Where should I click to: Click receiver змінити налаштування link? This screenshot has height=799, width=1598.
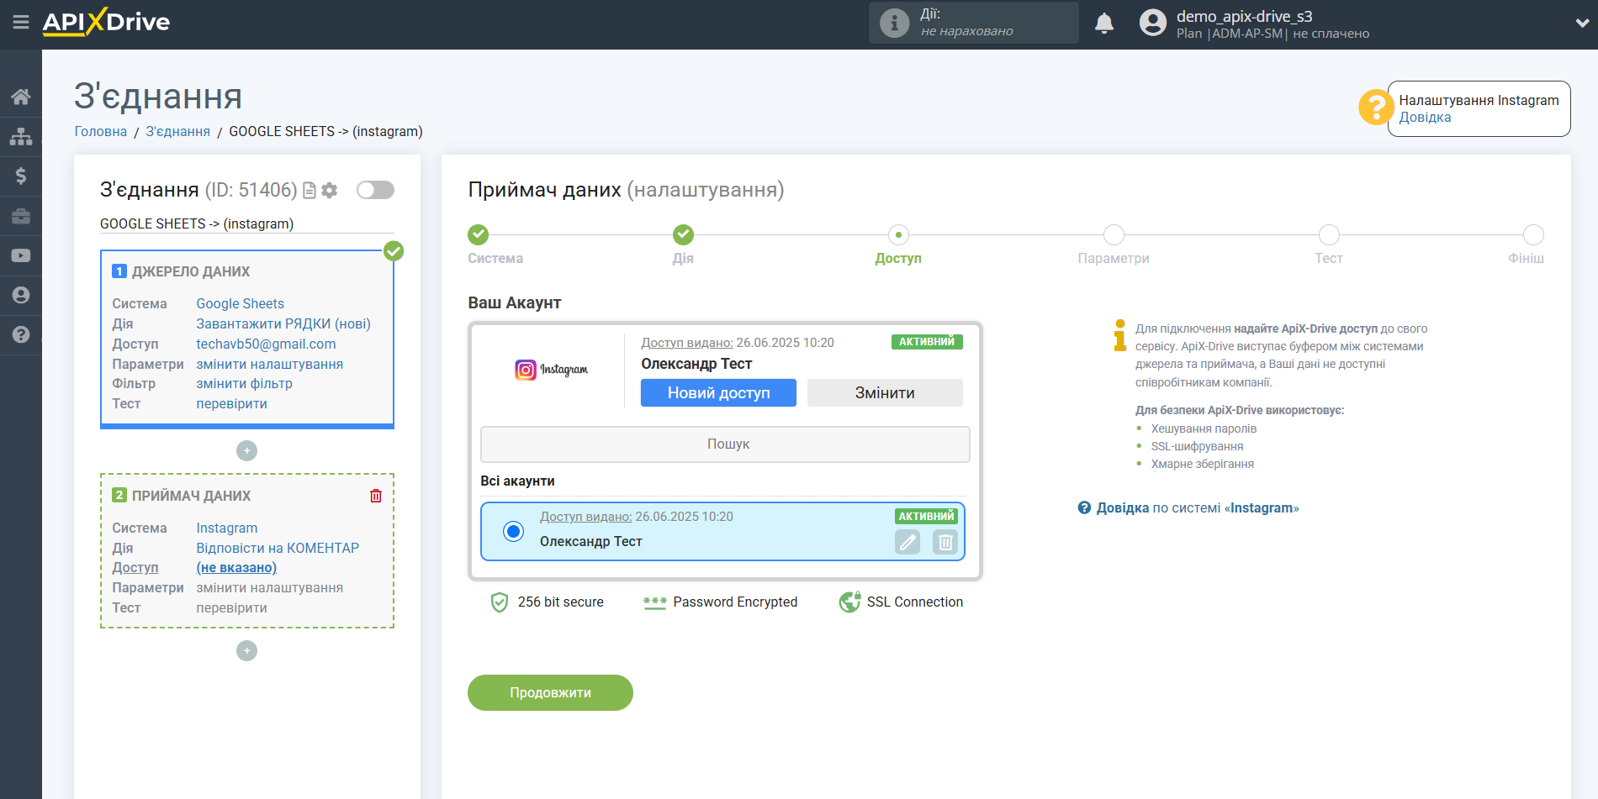pyautogui.click(x=270, y=587)
